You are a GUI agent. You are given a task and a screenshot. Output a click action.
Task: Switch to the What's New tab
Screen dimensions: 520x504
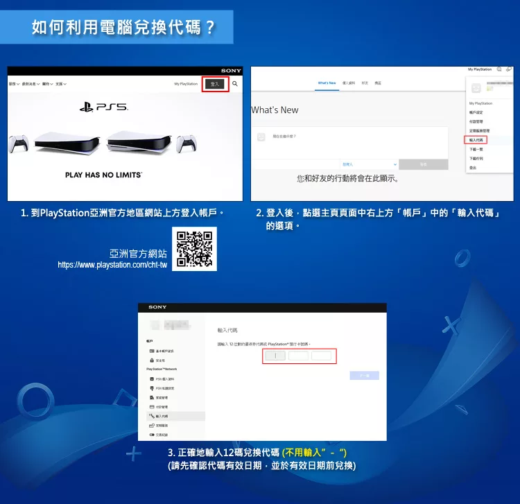327,82
